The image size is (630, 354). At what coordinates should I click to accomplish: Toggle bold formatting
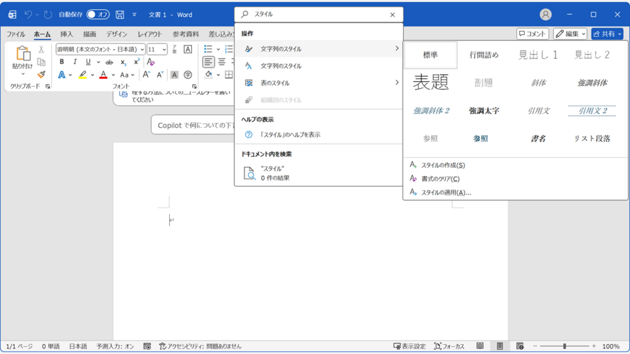click(x=61, y=61)
